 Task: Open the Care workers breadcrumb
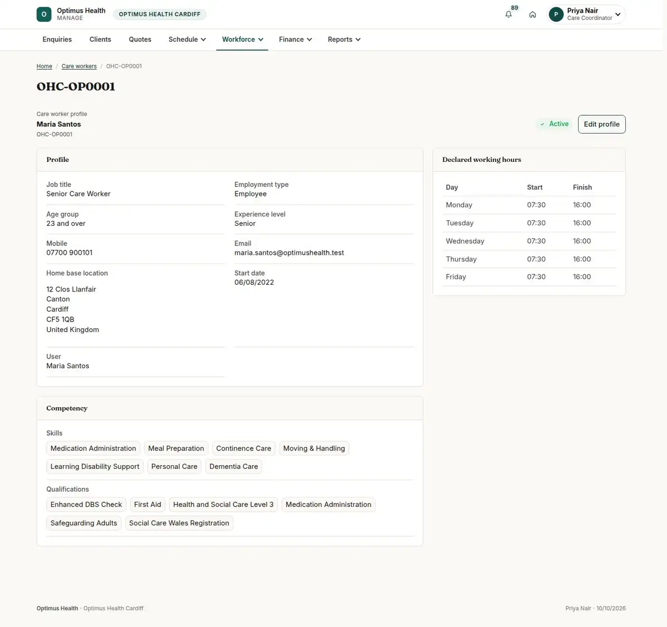[x=79, y=66]
